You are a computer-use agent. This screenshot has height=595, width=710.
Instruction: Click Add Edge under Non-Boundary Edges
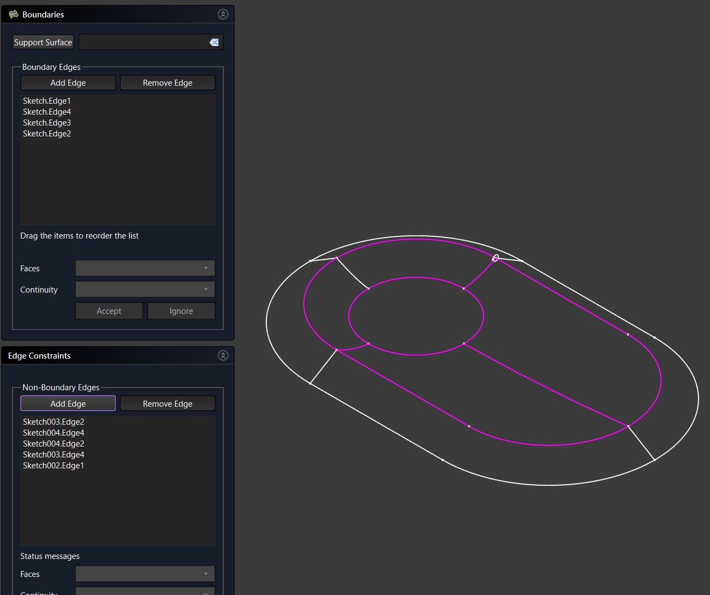(x=68, y=404)
